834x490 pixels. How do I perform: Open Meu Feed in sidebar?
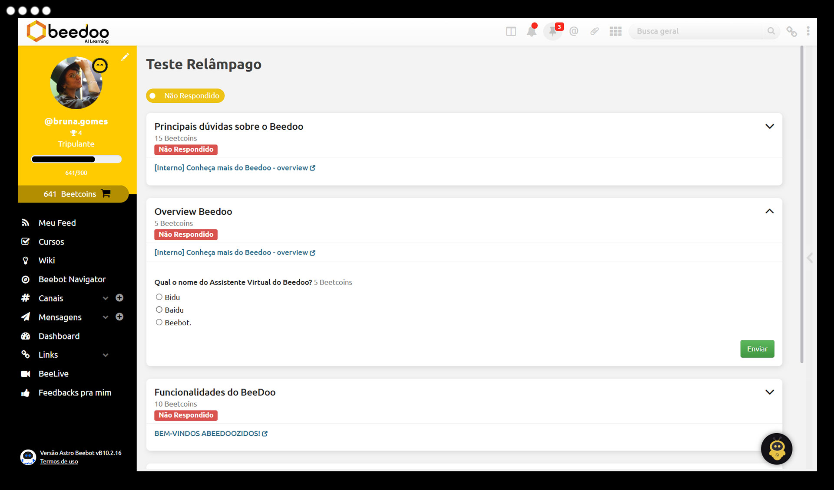click(57, 223)
